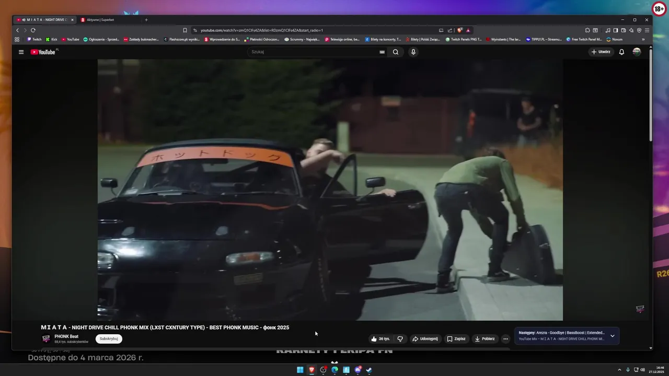Mute the tab via speaker icon on YouTube tab

coord(24,20)
